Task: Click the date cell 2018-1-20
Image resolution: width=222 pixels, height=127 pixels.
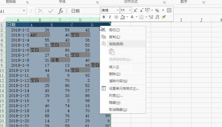Action: point(18,121)
